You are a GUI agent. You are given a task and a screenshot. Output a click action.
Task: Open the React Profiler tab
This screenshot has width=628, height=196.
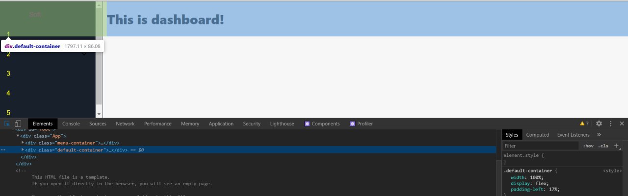[x=362, y=124]
